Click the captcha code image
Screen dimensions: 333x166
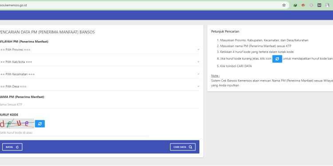pyautogui.click(x=17, y=124)
